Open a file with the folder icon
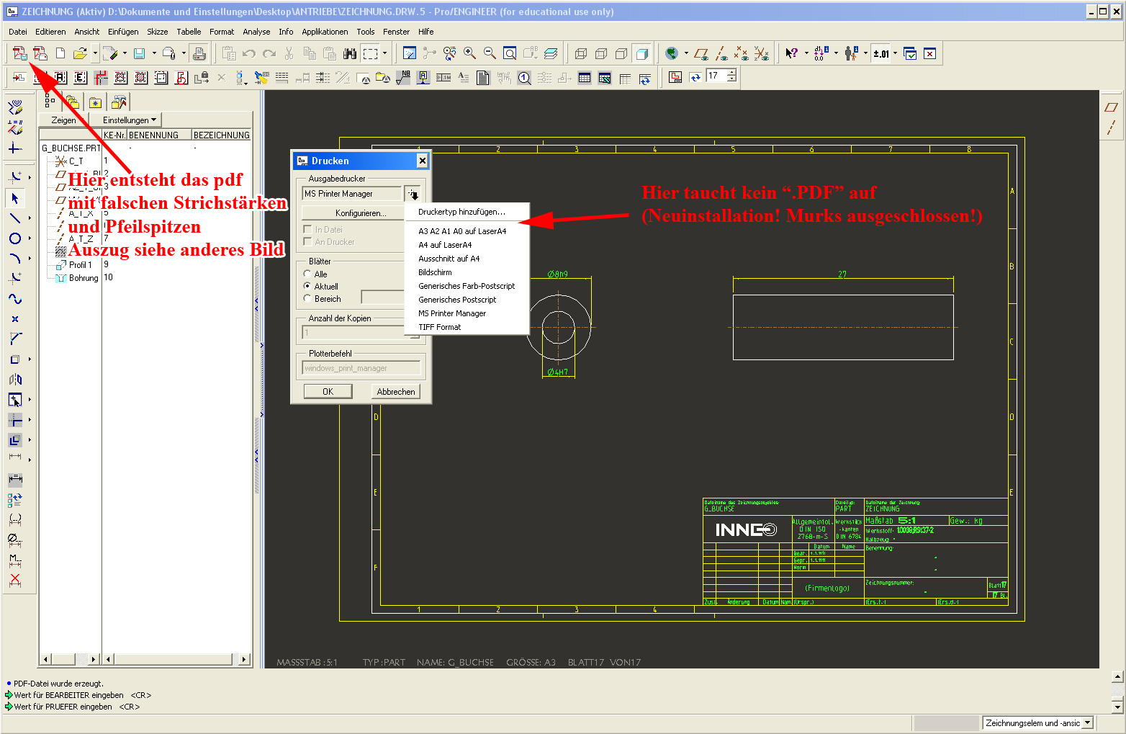This screenshot has height=734, width=1126. pos(79,53)
